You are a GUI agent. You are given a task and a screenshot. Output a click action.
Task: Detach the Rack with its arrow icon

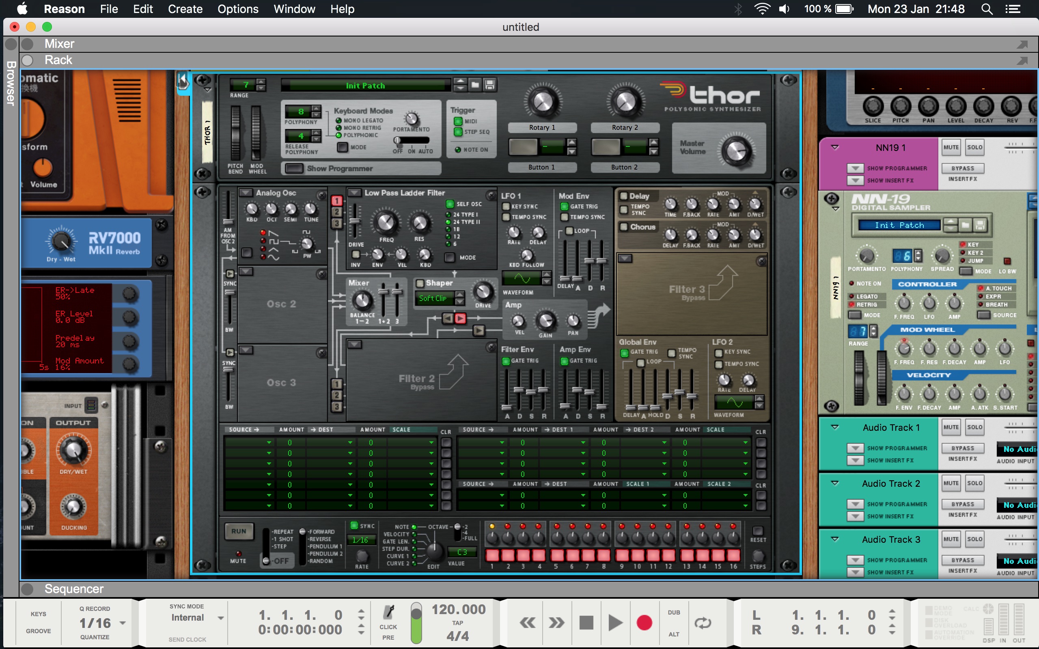tap(1023, 60)
